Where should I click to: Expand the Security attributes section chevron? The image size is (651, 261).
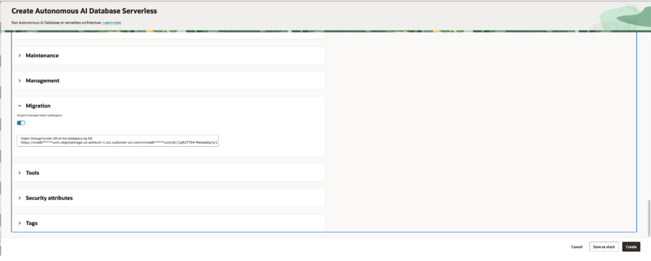[x=20, y=198]
